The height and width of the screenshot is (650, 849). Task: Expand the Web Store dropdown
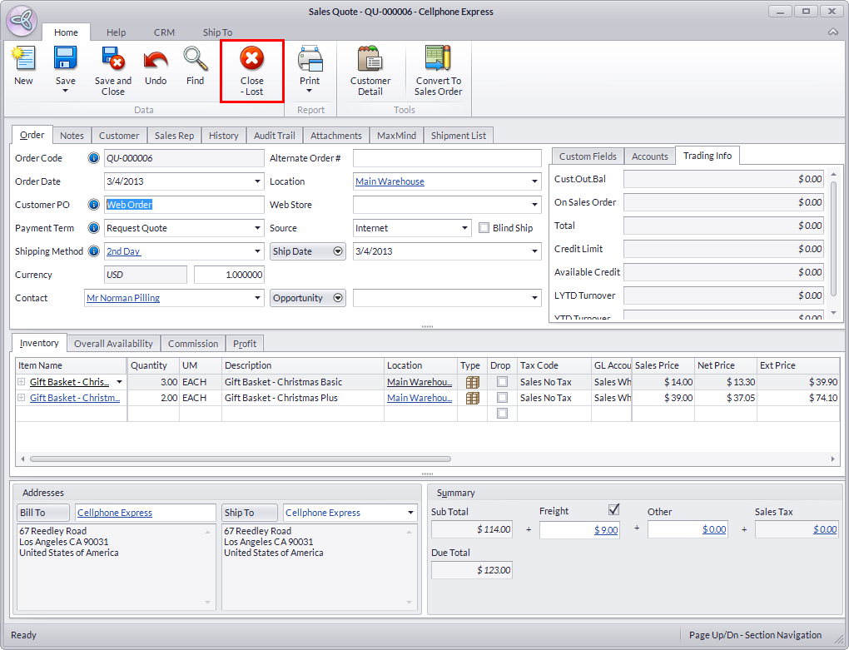coord(534,205)
